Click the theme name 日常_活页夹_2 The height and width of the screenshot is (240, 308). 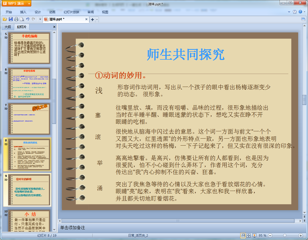point(138,236)
